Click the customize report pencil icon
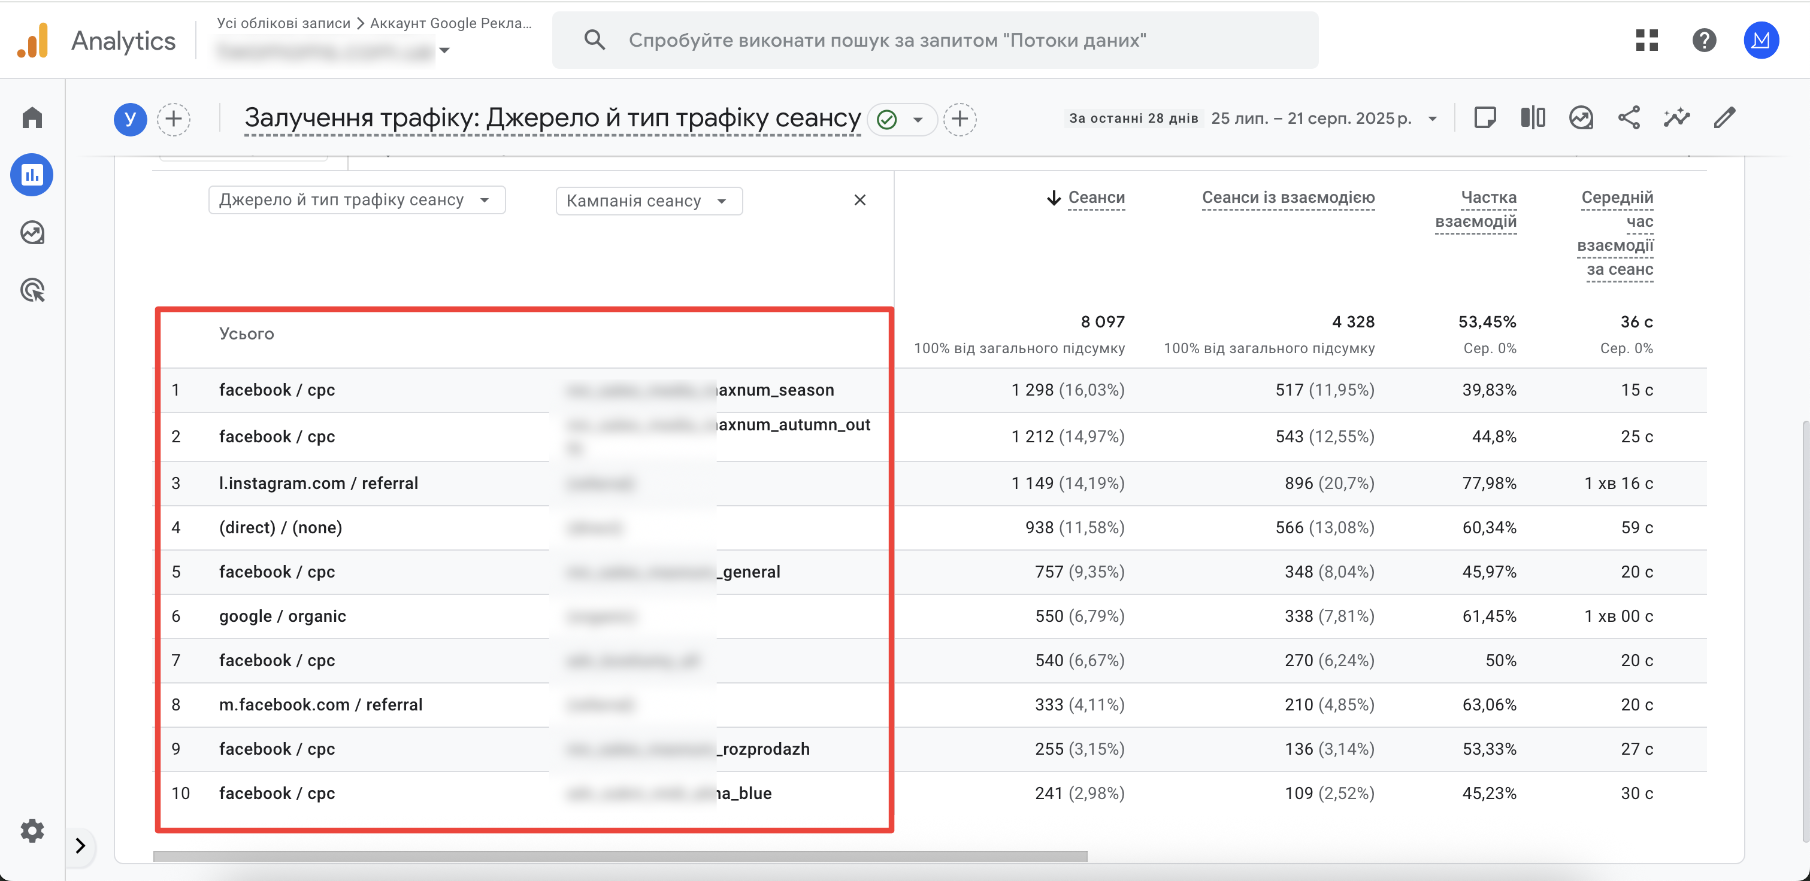This screenshot has height=881, width=1810. click(1724, 118)
